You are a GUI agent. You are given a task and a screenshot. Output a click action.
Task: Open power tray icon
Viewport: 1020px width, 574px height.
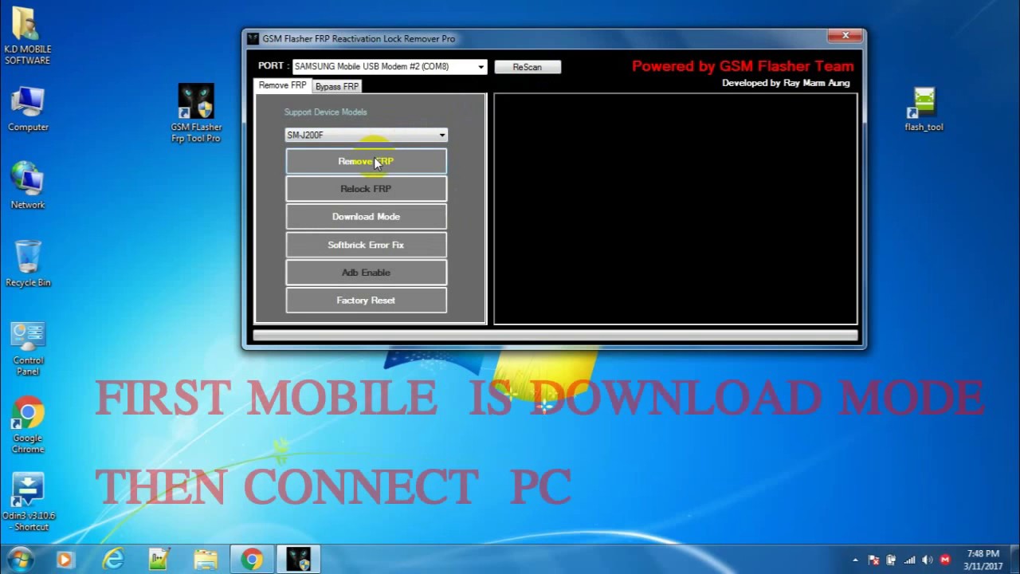click(x=891, y=560)
